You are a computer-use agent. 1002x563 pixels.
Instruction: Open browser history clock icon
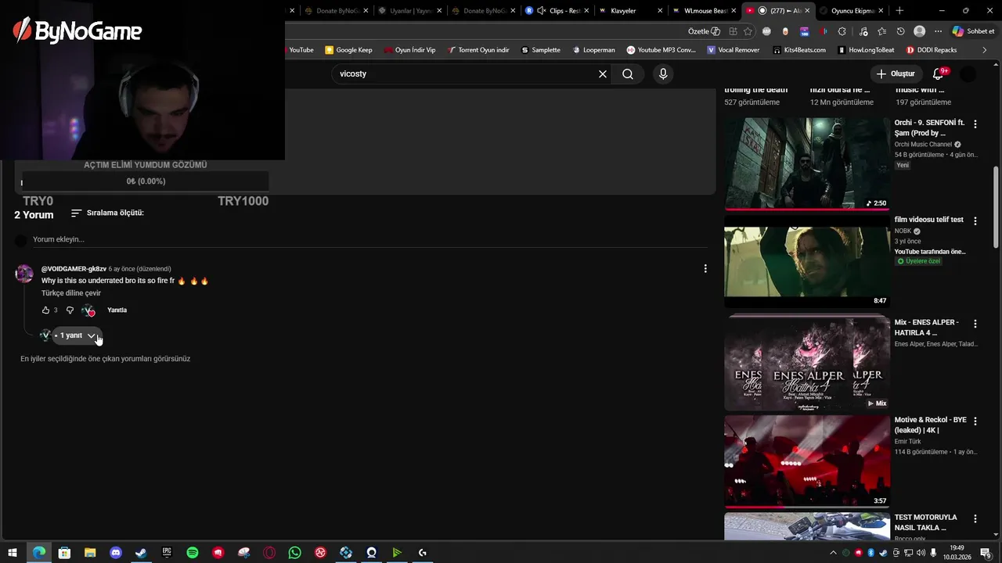pos(901,31)
